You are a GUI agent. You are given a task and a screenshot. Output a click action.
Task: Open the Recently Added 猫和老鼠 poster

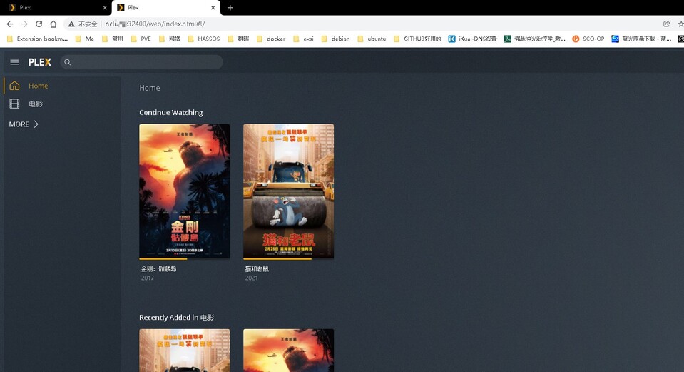point(185,351)
